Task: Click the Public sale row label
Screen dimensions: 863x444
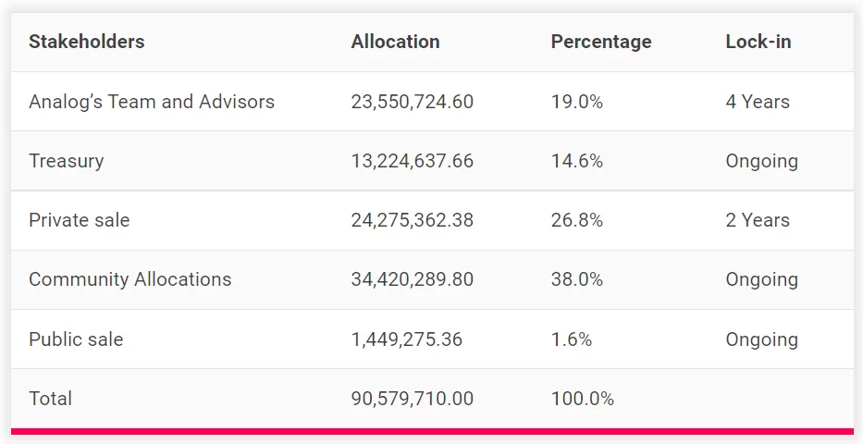Action: tap(75, 339)
